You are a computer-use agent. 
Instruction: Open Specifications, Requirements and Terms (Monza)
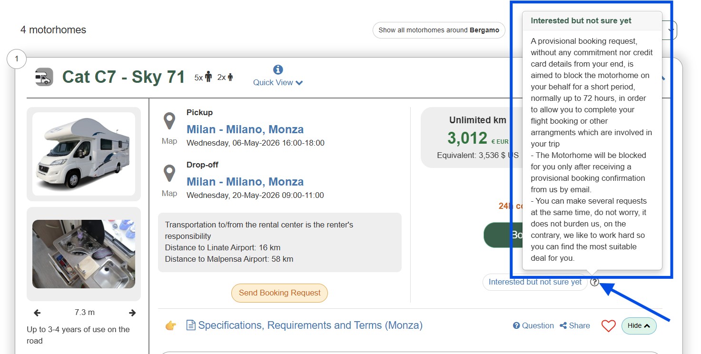tap(310, 325)
